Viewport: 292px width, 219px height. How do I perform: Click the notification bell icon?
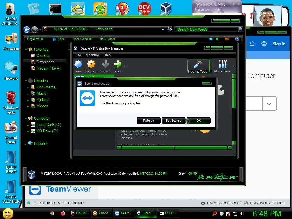click(x=252, y=44)
